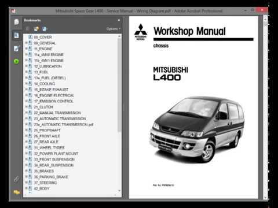Close the Bookmarks panel with X

click(x=119, y=20)
